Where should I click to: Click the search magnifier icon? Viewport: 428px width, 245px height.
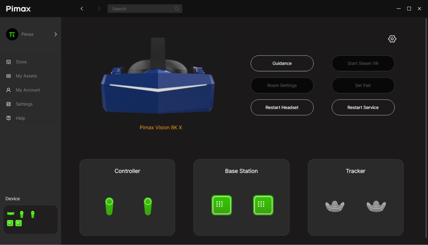(177, 9)
